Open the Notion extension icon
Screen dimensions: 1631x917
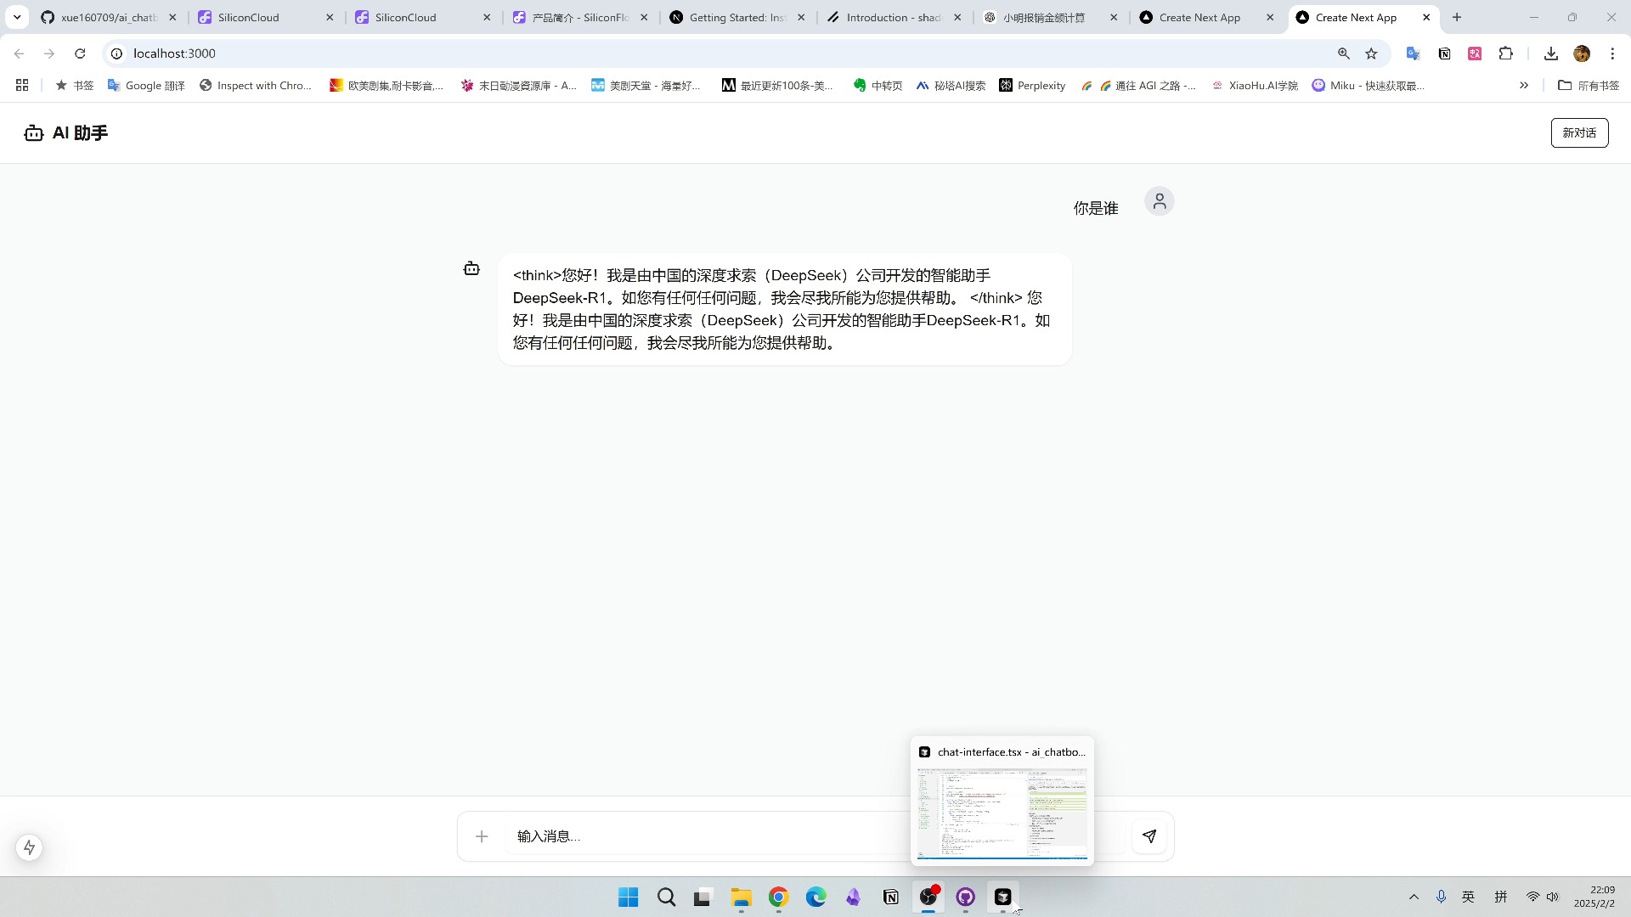point(1443,53)
